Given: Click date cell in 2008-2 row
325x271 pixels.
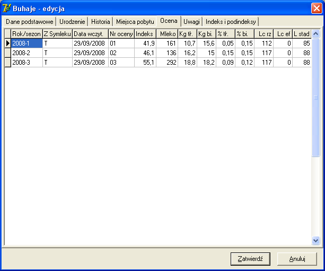Looking at the screenshot, I should click(90, 53).
